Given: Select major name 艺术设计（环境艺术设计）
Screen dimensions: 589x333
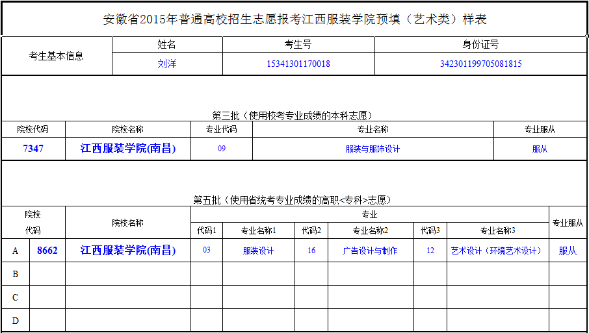Looking at the screenshot, I should tap(498, 251).
